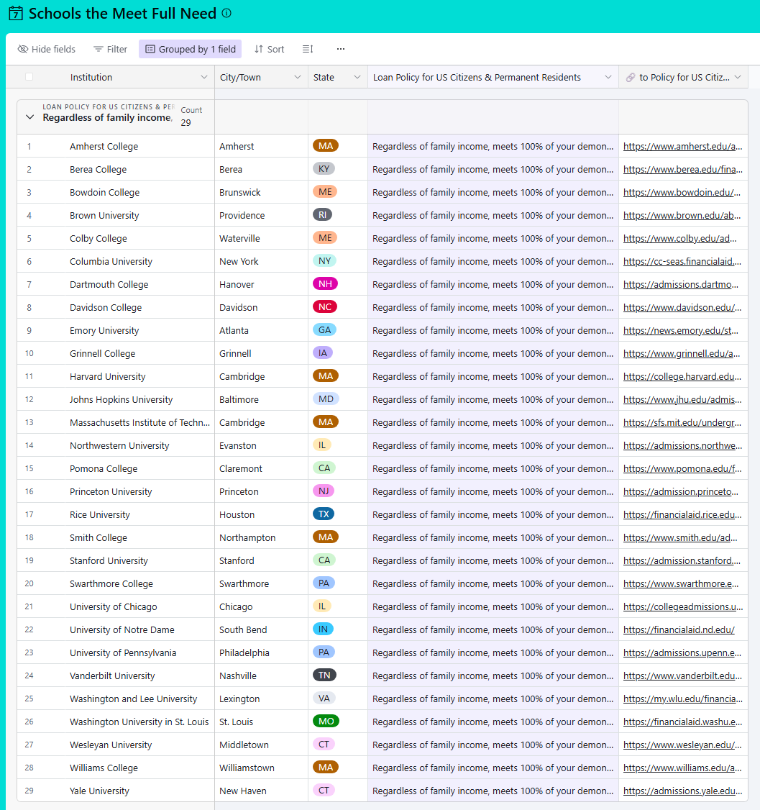This screenshot has height=810, width=760.
Task: Open the Berea College financial aid link
Action: (x=682, y=170)
